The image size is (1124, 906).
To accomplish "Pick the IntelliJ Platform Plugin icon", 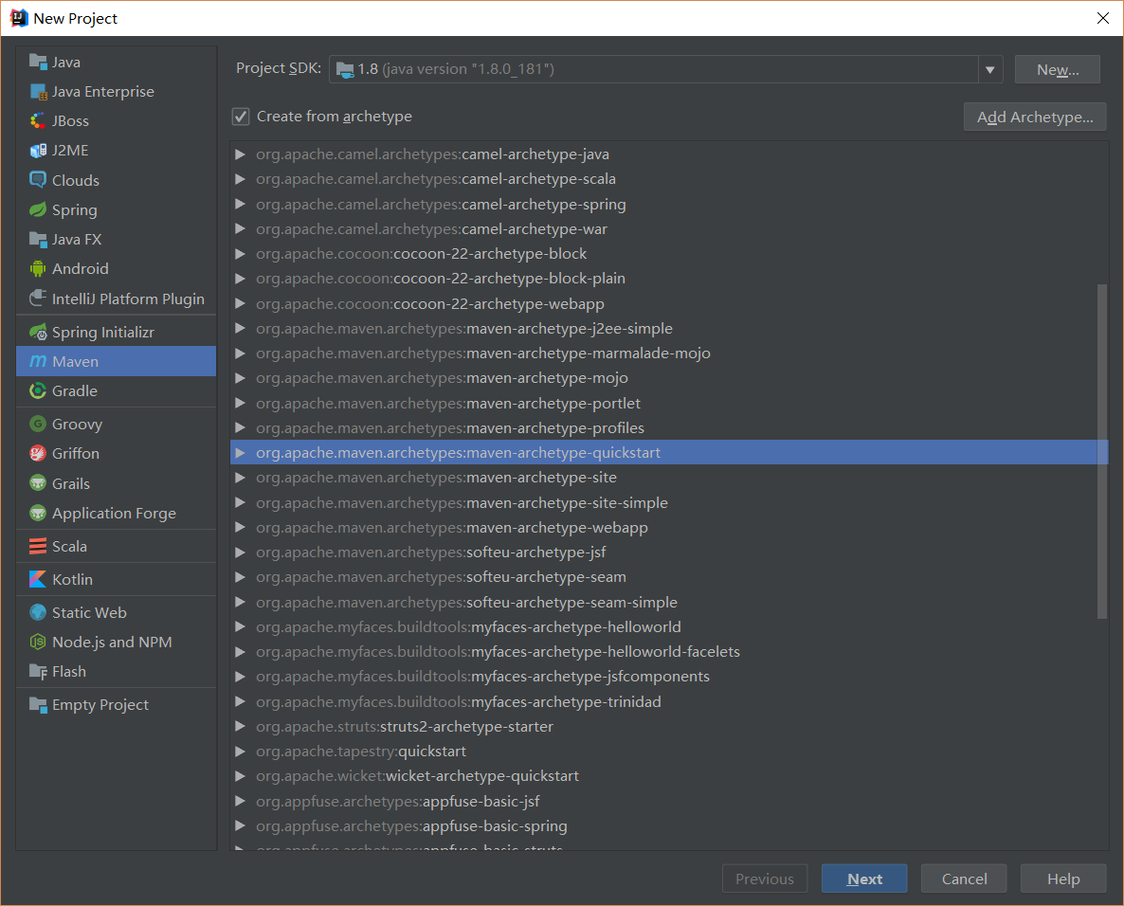I will point(38,299).
